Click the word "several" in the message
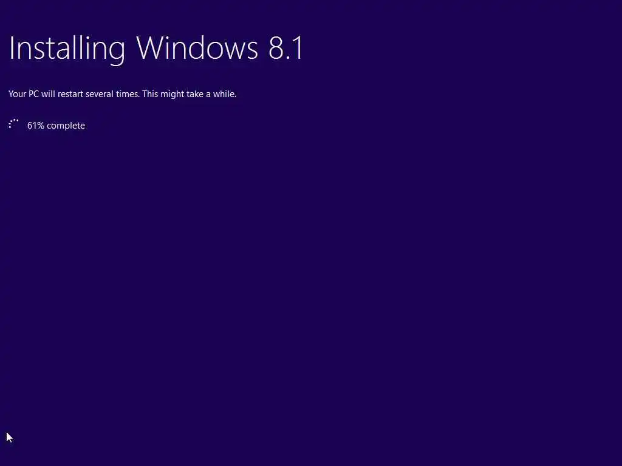This screenshot has width=622, height=466. (x=100, y=94)
